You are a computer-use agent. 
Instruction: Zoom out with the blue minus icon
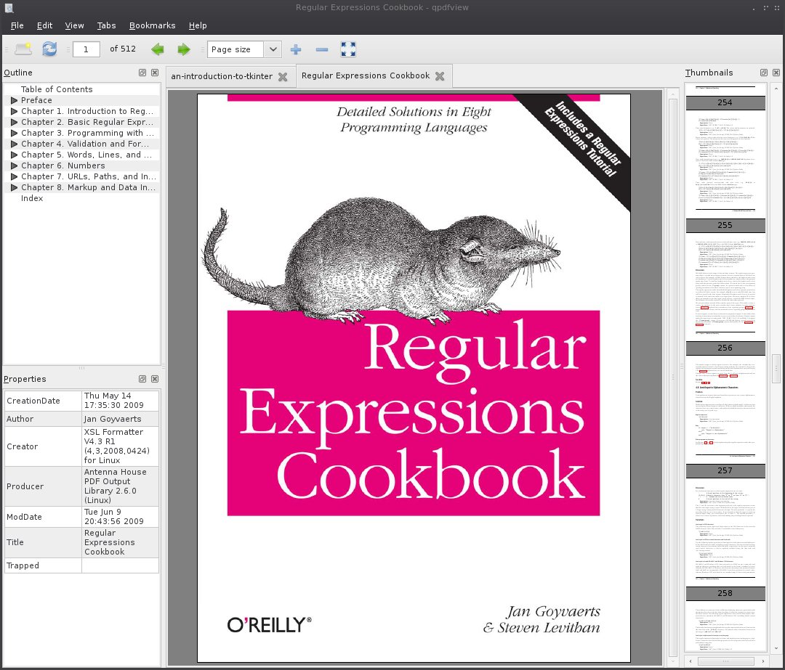pyautogui.click(x=322, y=49)
